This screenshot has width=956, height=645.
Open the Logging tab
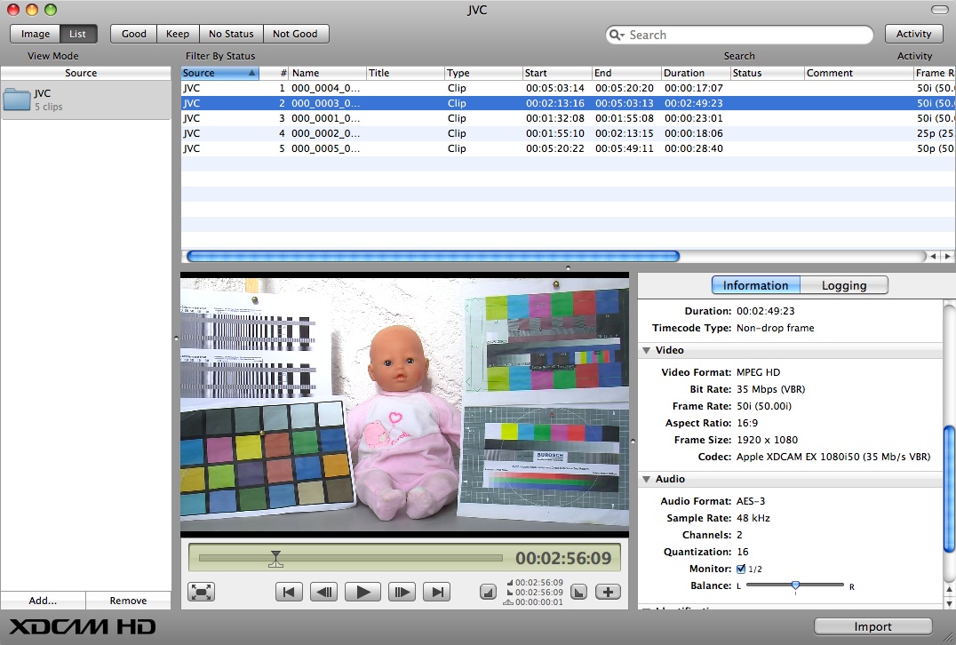[844, 285]
